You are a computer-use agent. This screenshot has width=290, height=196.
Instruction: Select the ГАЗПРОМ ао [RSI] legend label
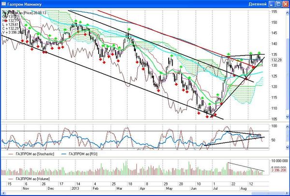pyautogui.click(x=83, y=154)
